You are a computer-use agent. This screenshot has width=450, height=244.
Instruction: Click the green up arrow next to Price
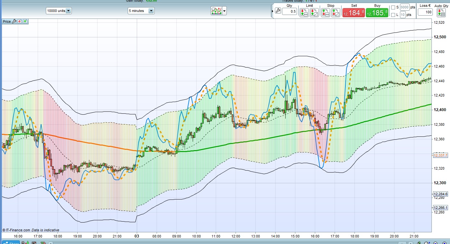click(x=25, y=21)
